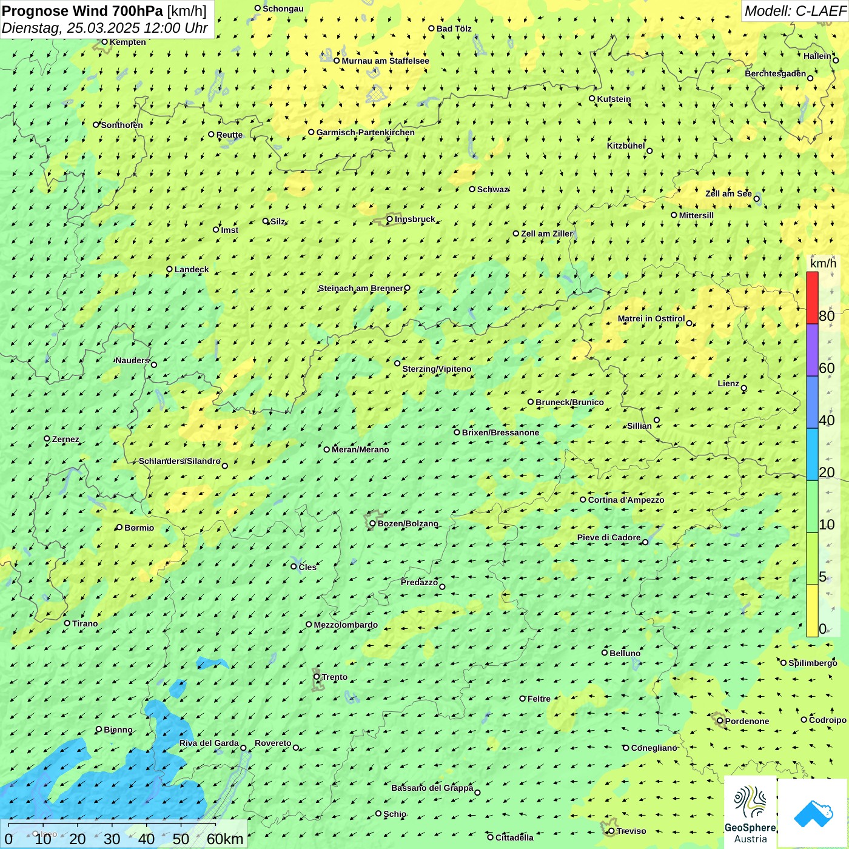Click the 'Modell: C-LAEF' label
The width and height of the screenshot is (849, 849).
(x=795, y=11)
